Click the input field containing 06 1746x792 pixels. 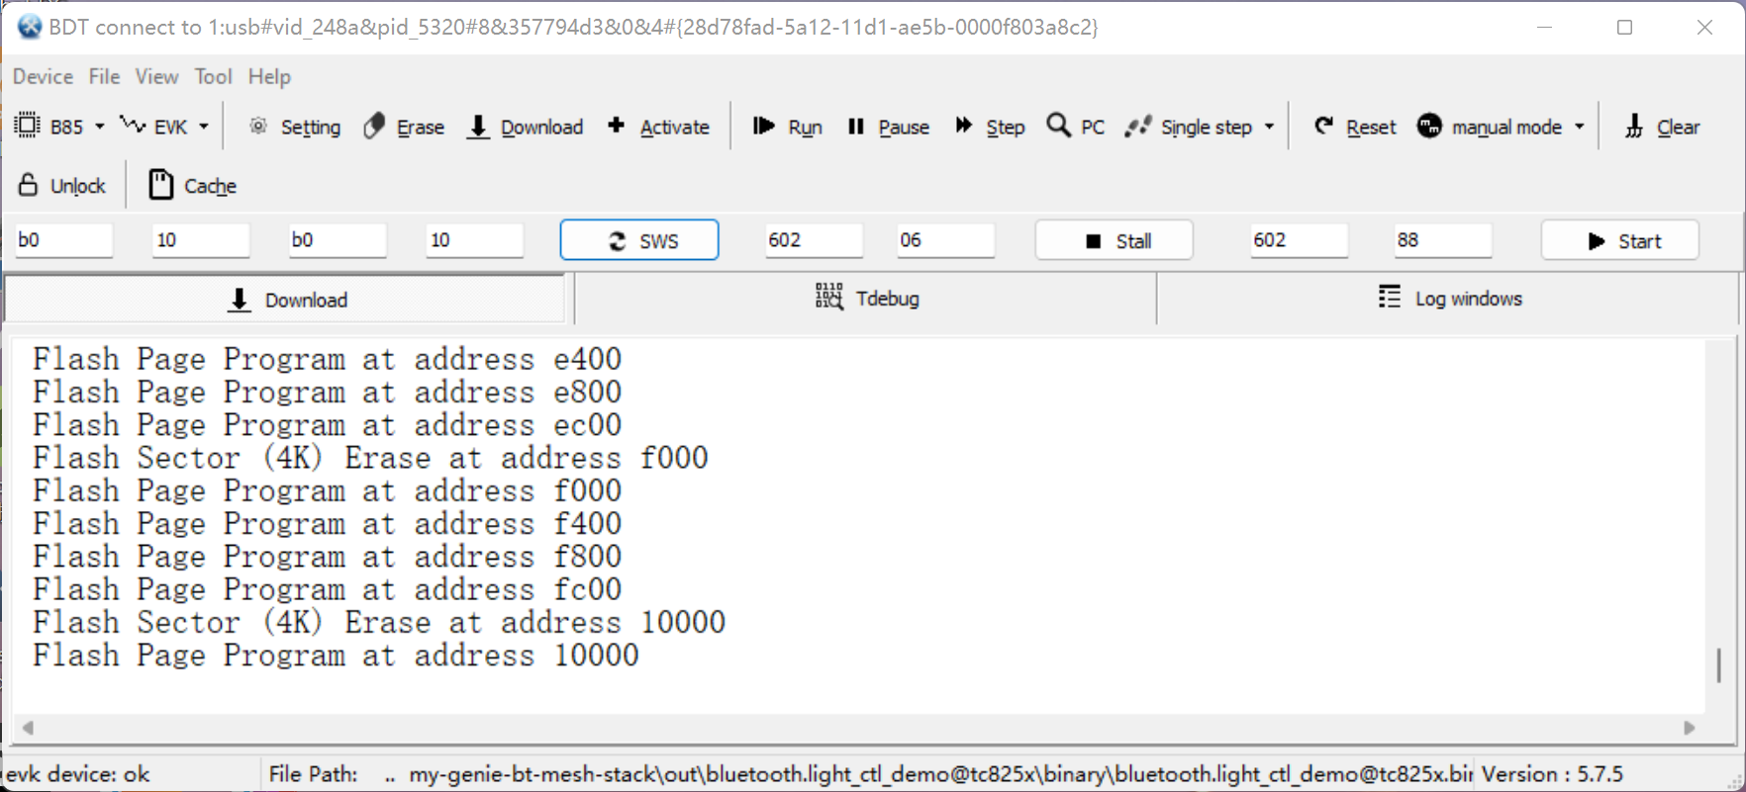tap(945, 240)
